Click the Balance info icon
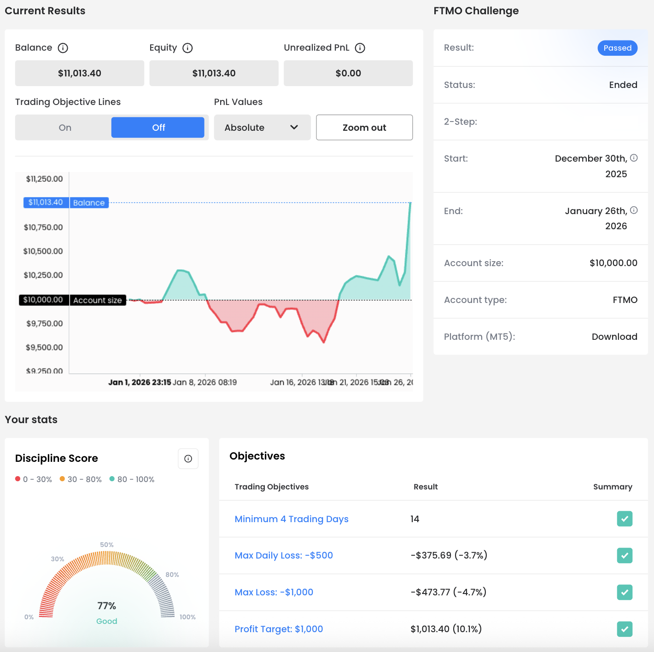Image resolution: width=654 pixels, height=652 pixels. tap(63, 48)
